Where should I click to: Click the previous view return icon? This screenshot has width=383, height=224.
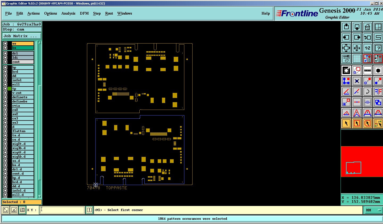click(368, 37)
